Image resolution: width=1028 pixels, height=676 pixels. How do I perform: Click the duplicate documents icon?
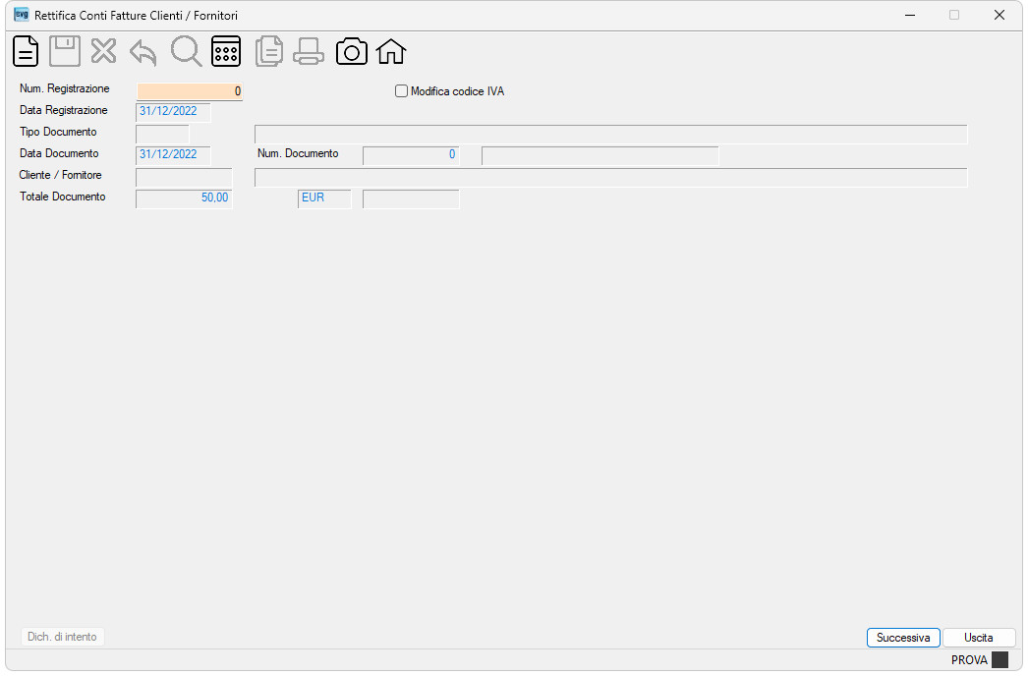click(x=269, y=51)
